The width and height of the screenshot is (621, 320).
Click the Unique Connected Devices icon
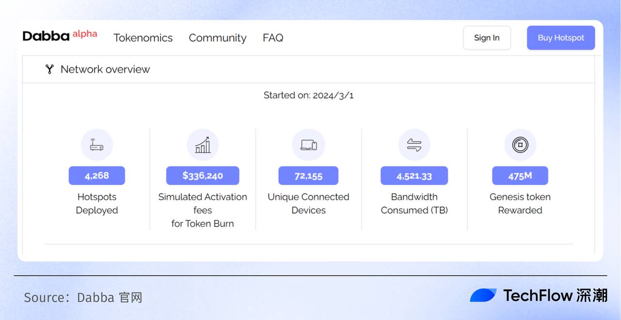tap(309, 145)
